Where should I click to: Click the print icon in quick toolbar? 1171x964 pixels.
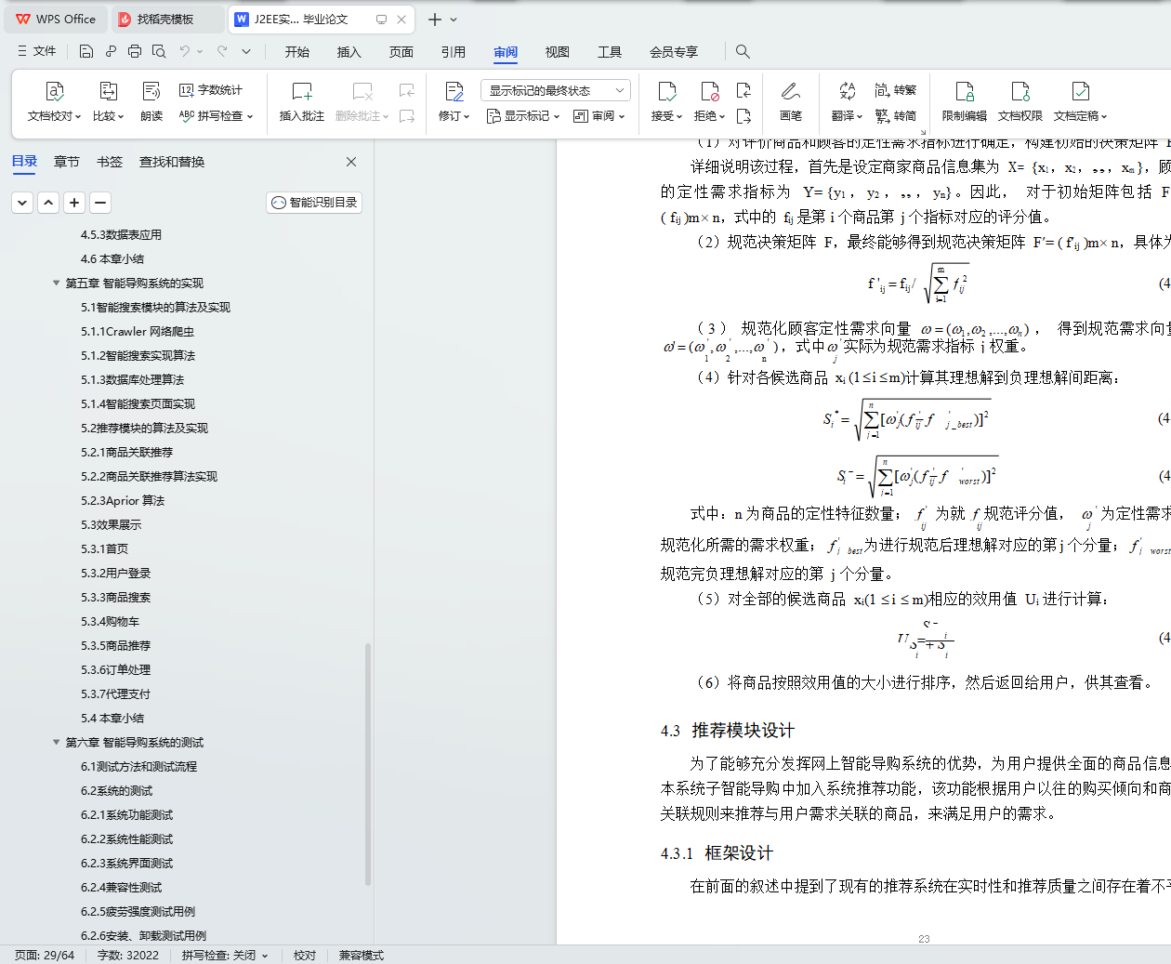[135, 51]
